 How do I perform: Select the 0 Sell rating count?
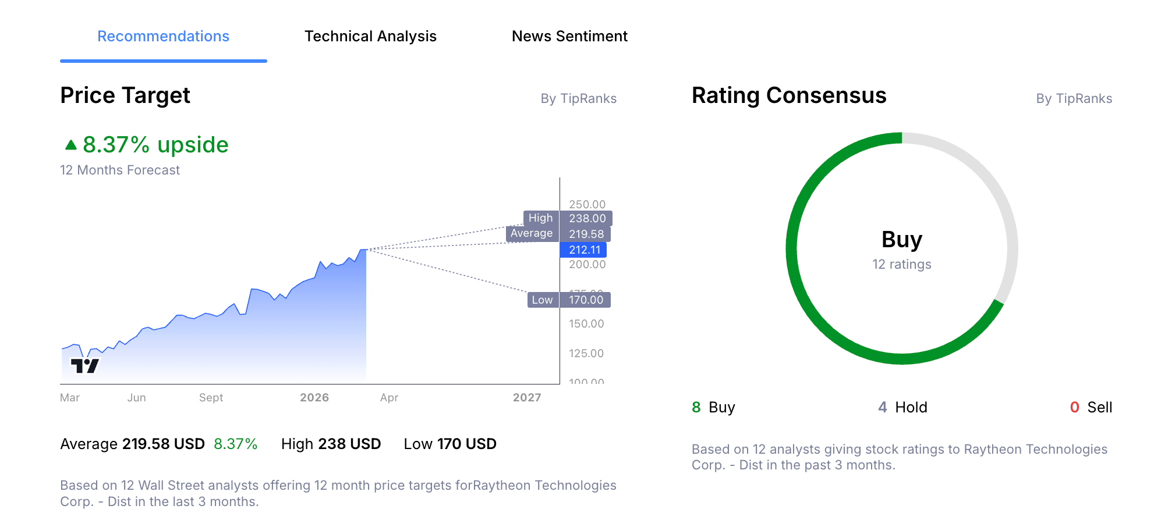[x=1092, y=407]
